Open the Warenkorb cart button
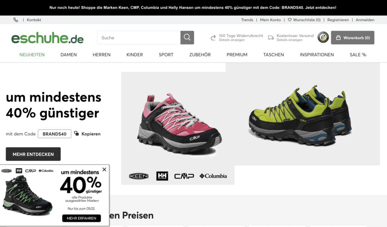Image resolution: width=387 pixels, height=227 pixels. 352,38
